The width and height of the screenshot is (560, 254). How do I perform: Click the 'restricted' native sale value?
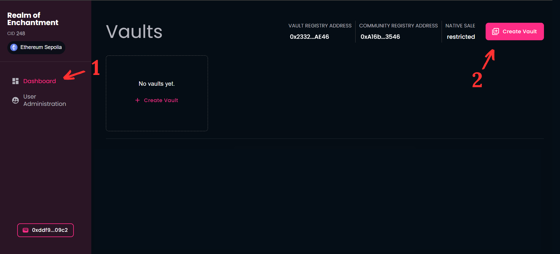[x=461, y=37]
